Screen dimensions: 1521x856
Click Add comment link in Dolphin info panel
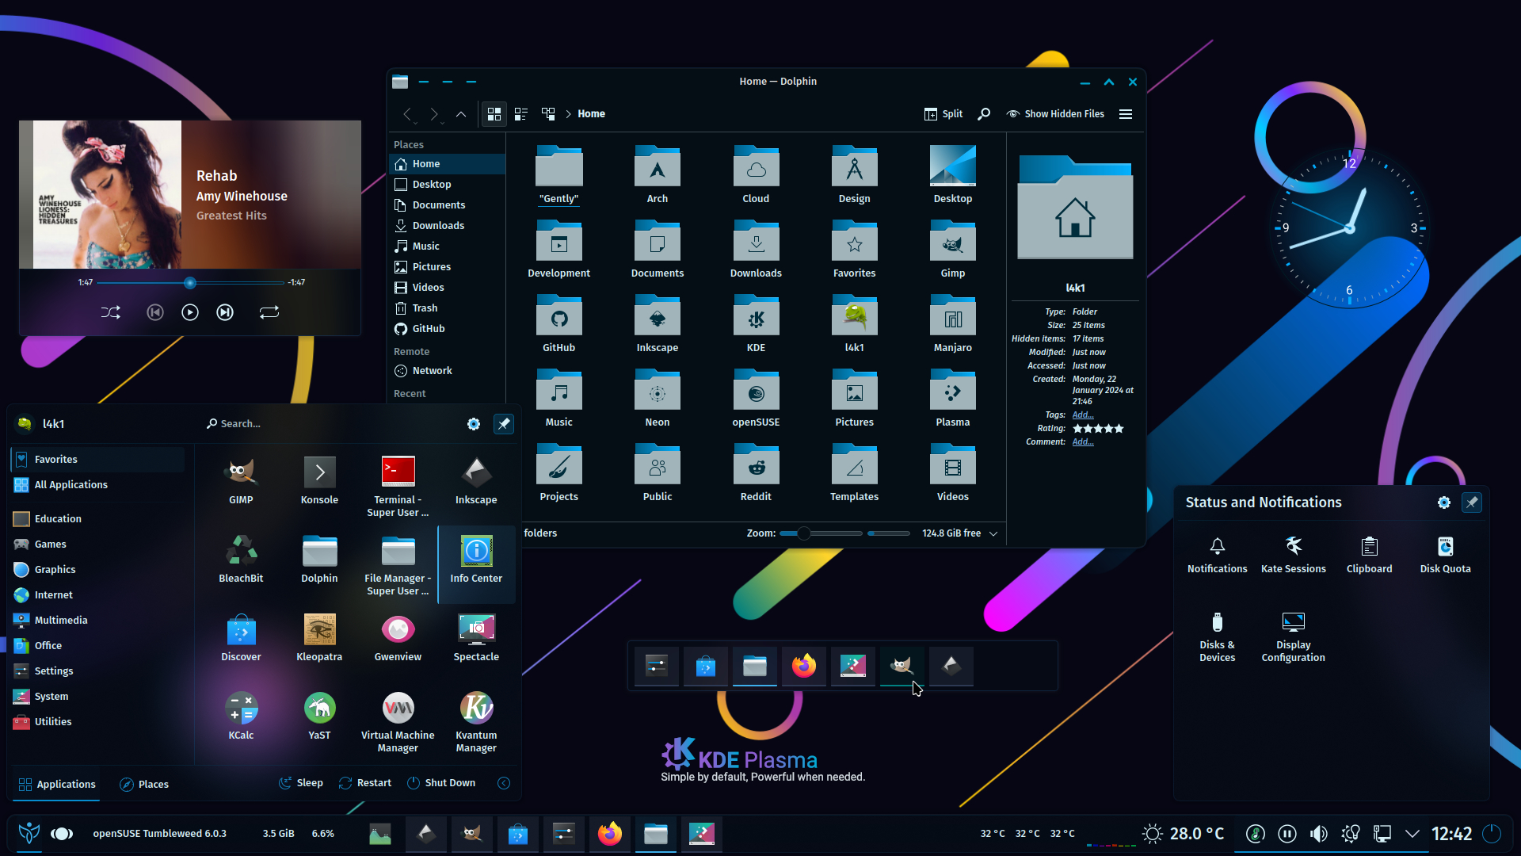(1083, 442)
